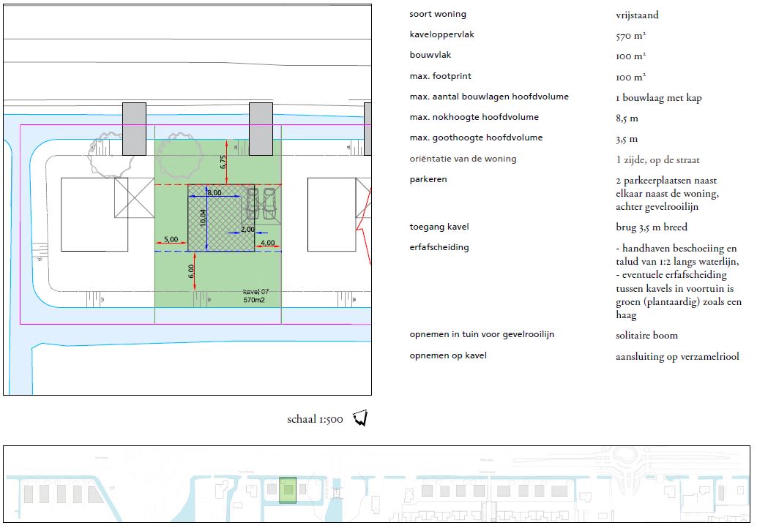
Task: Click the 'solitaire boom' value text
Action: 646,336
